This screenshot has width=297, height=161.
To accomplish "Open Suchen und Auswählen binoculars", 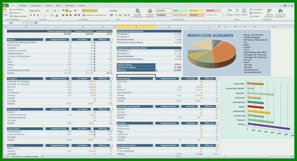I will pos(280,13).
